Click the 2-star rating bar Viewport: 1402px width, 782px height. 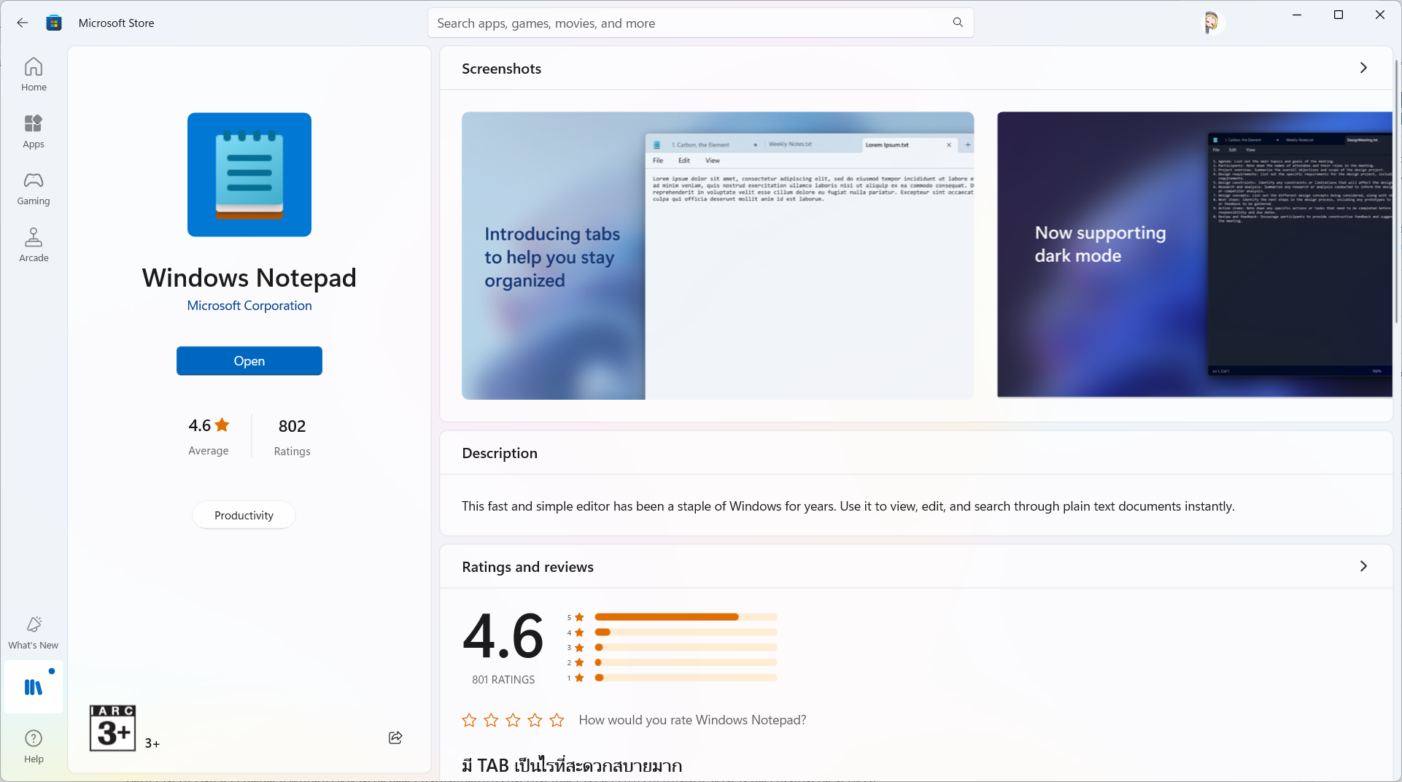(686, 663)
